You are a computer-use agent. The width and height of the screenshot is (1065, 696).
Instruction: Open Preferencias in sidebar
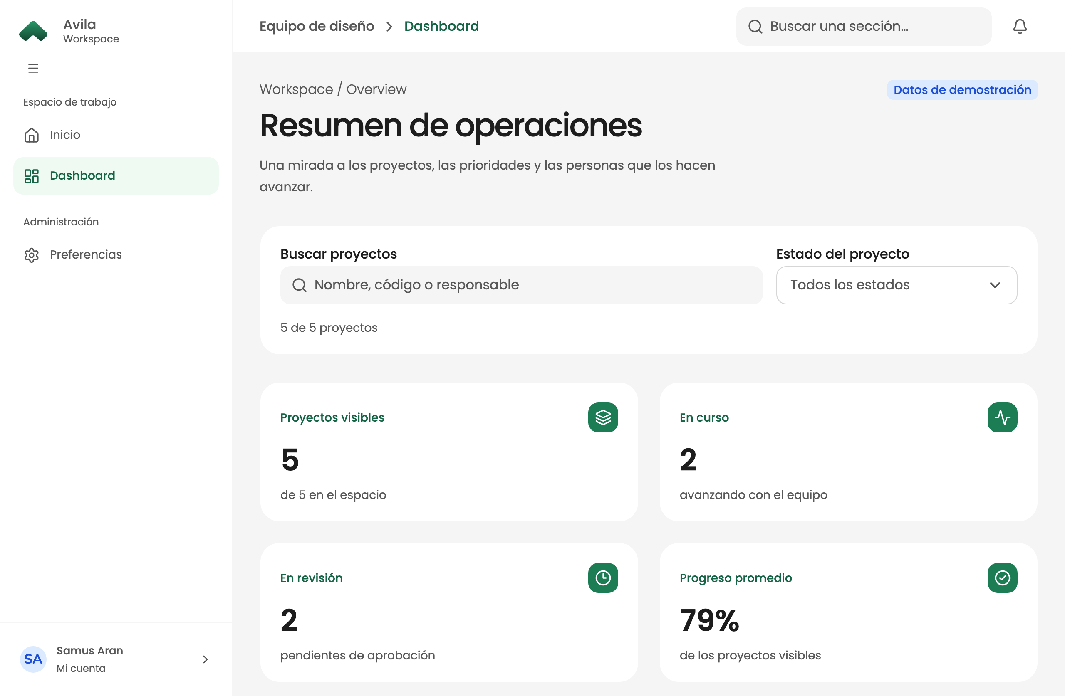(x=116, y=254)
